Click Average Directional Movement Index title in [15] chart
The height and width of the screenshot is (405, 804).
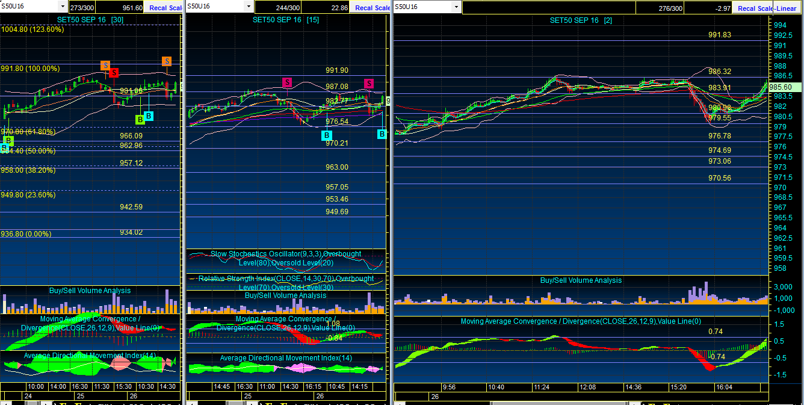(286, 358)
